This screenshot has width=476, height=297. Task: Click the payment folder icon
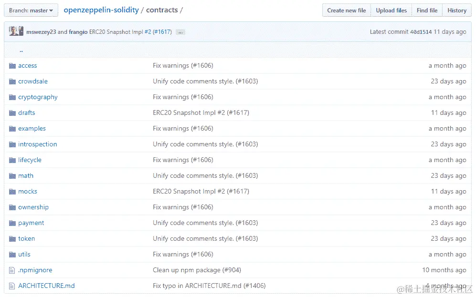(x=12, y=224)
